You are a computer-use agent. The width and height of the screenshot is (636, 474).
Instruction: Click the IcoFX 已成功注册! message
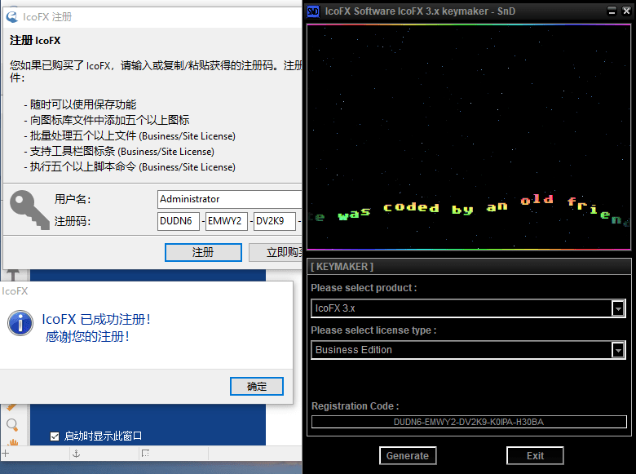96,319
